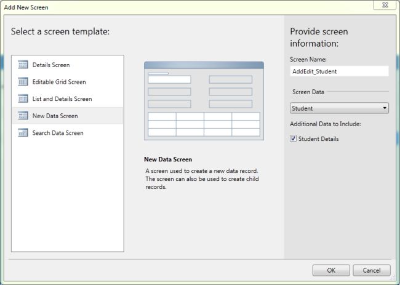Choose the Search Data Screen label
This screenshot has height=285, width=400.
click(x=58, y=133)
